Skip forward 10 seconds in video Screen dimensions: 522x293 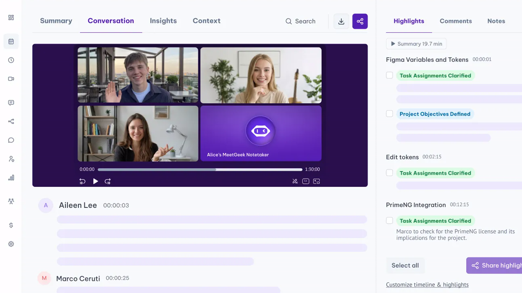point(108,181)
